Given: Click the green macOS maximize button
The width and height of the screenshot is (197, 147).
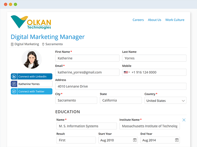Looking at the screenshot, I should [x=15, y=4].
